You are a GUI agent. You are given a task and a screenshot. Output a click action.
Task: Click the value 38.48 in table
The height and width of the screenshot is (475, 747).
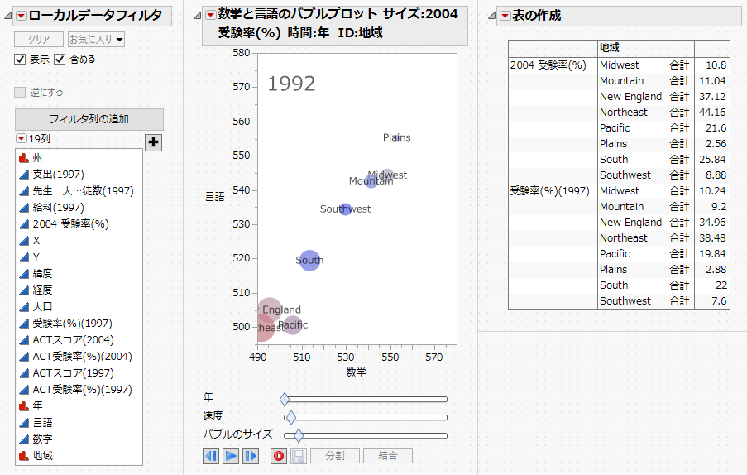point(712,238)
